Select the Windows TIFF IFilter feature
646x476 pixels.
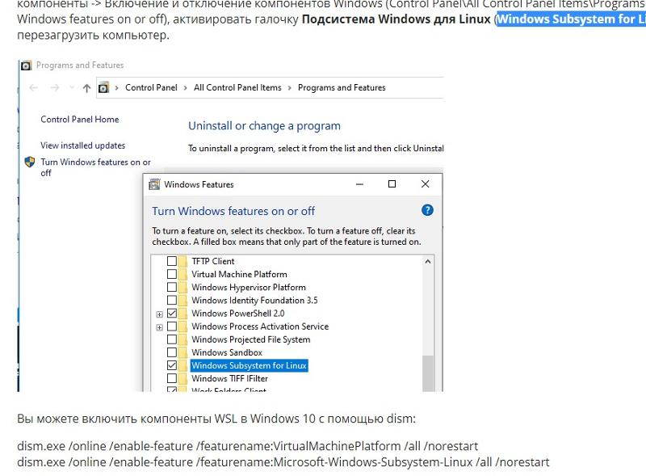[x=230, y=379]
